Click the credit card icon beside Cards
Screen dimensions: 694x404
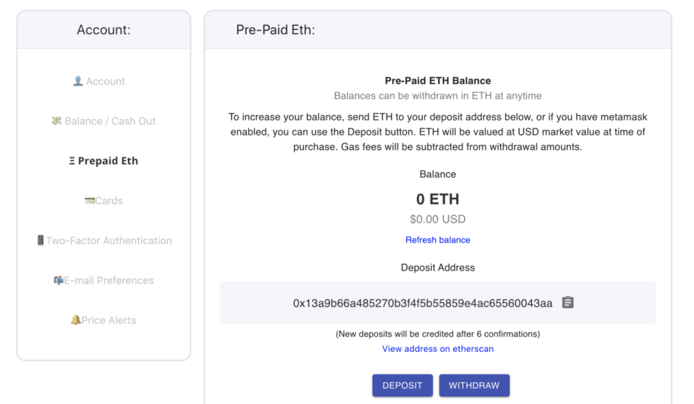point(89,201)
